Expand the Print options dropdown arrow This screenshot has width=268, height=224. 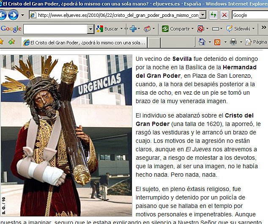(x=240, y=42)
